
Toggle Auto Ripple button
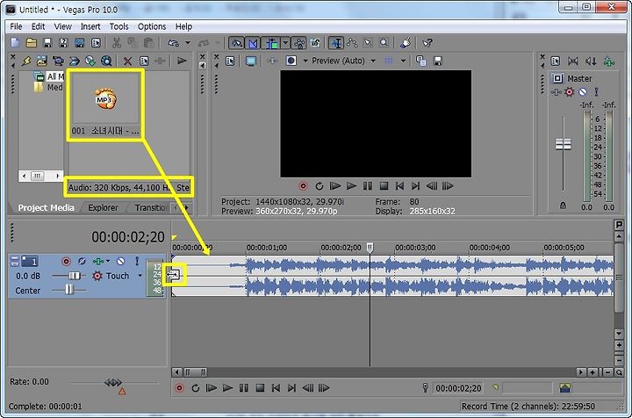click(x=271, y=43)
